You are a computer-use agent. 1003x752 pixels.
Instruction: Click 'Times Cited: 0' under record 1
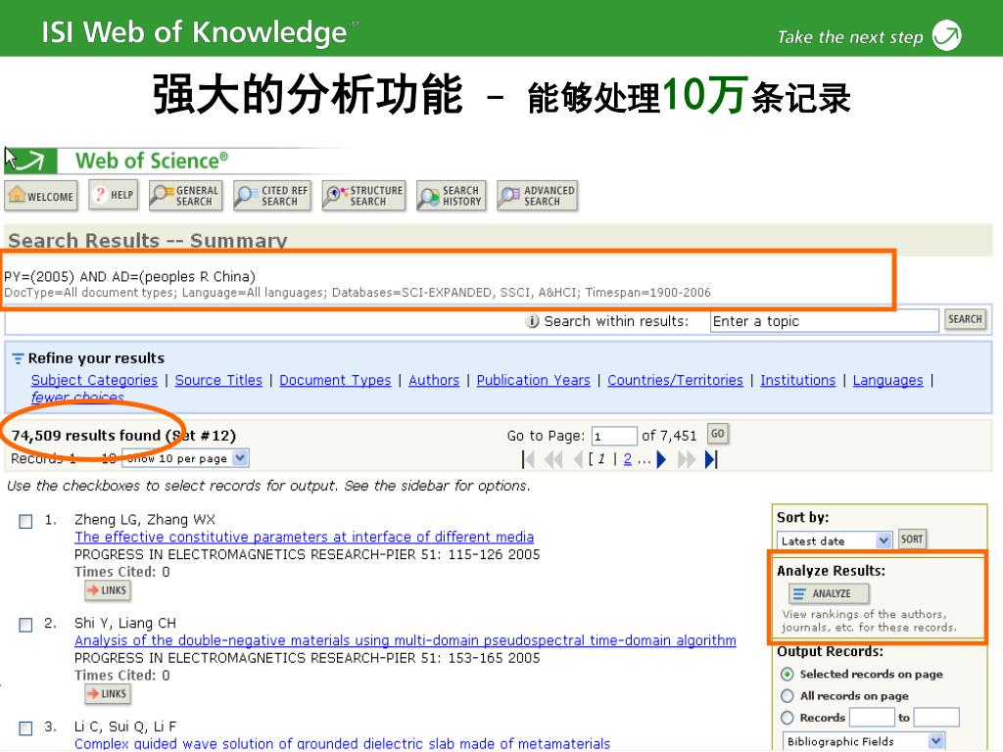pos(122,572)
